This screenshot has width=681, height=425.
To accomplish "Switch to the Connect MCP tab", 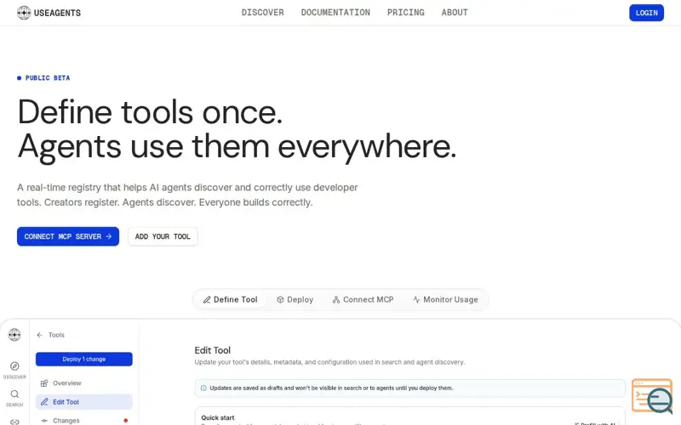I will [x=363, y=300].
